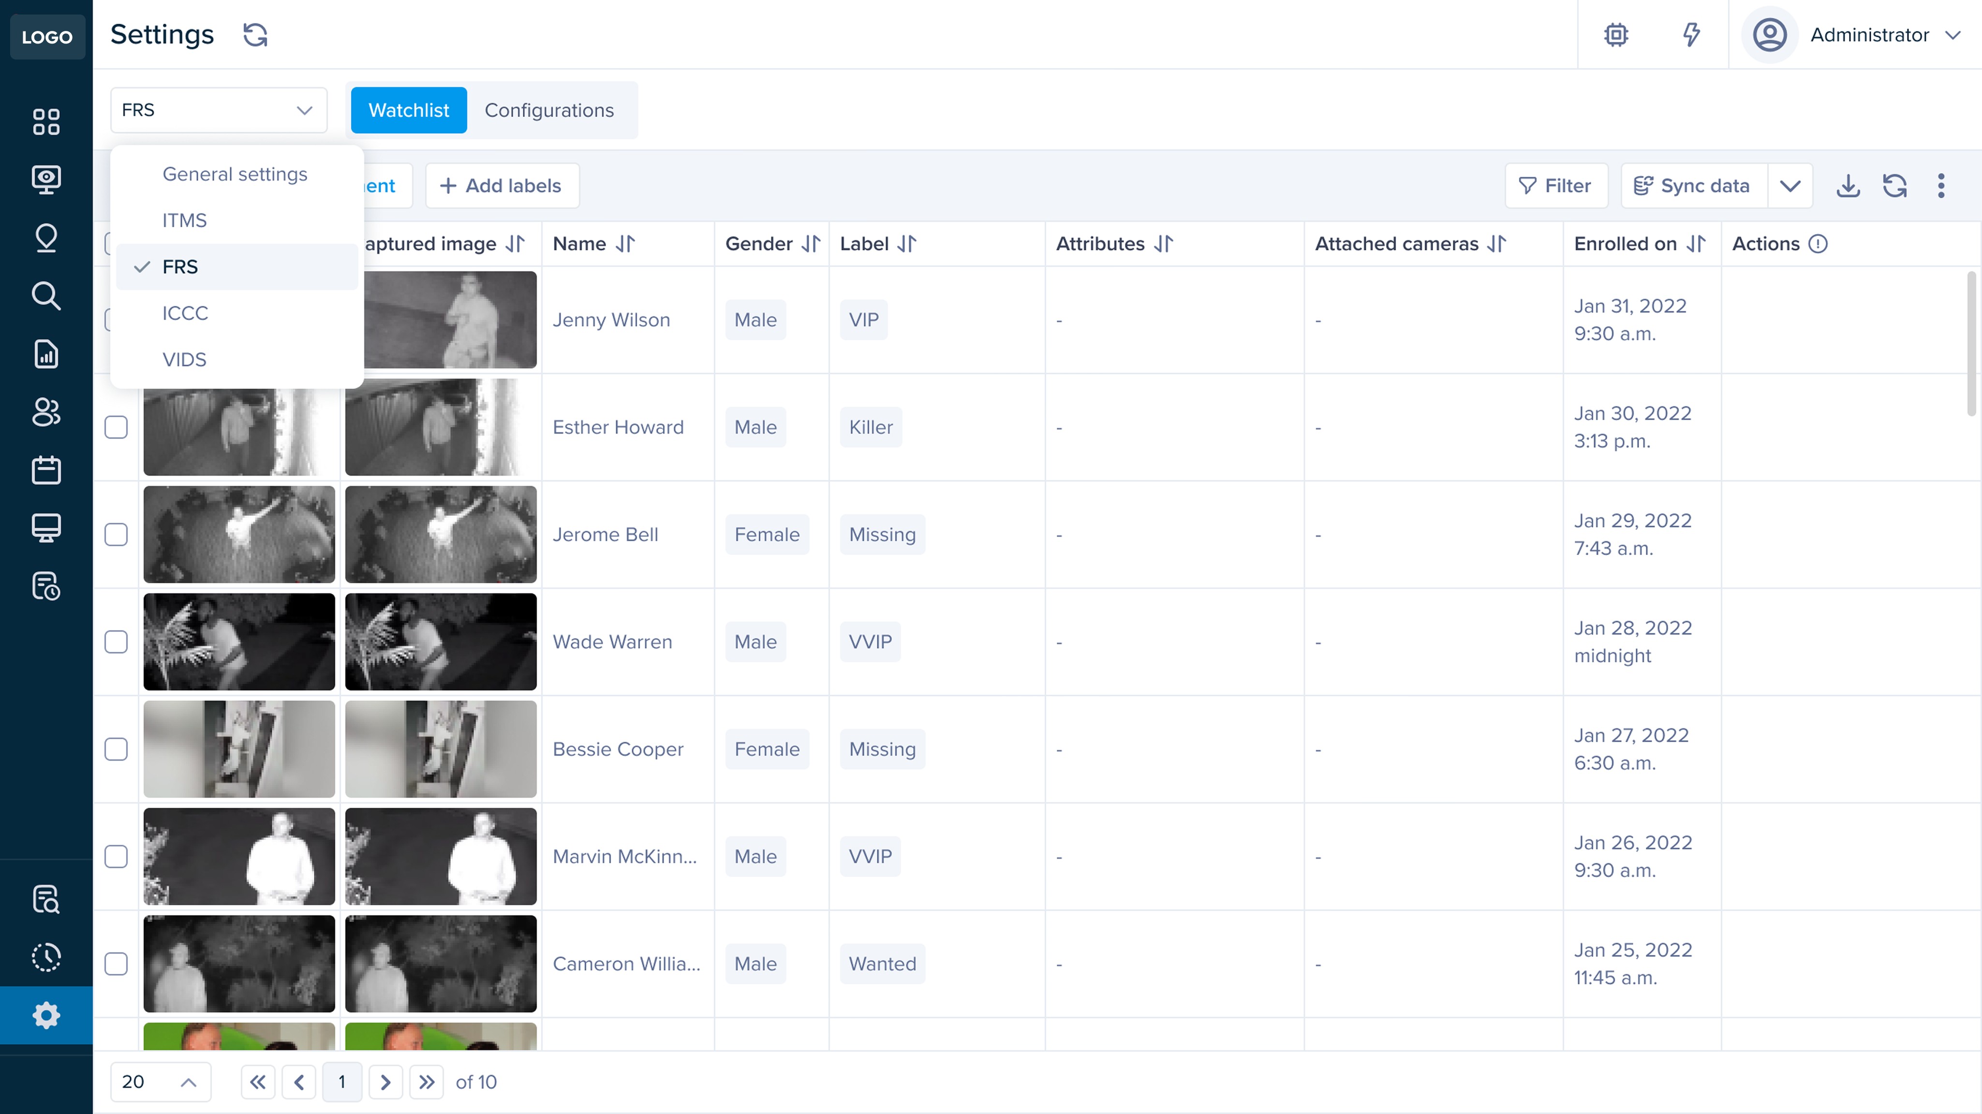Tick the checkbox for Wade Warren
The image size is (1982, 1114).
(x=116, y=642)
